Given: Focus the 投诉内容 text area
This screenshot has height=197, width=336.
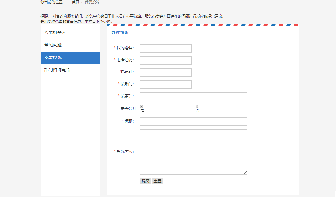Looking at the screenshot, I should [193, 152].
